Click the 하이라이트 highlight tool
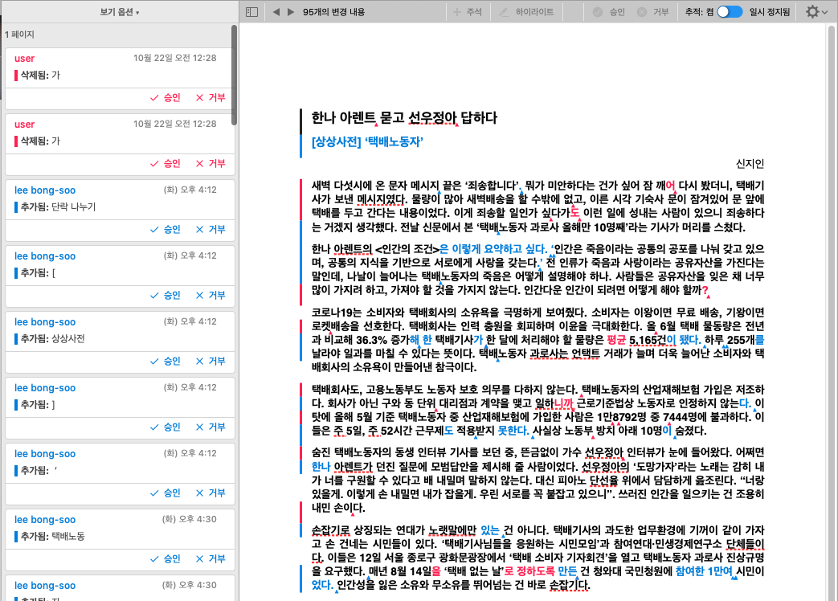 pos(526,12)
